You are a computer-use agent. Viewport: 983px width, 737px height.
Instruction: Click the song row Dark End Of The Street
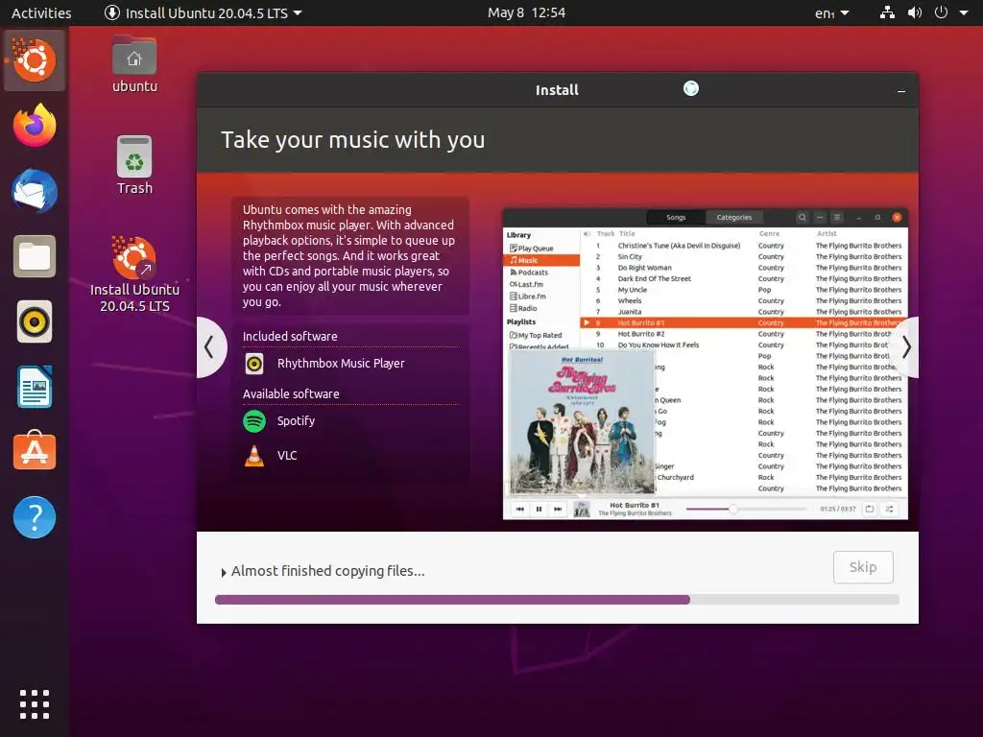coord(744,279)
